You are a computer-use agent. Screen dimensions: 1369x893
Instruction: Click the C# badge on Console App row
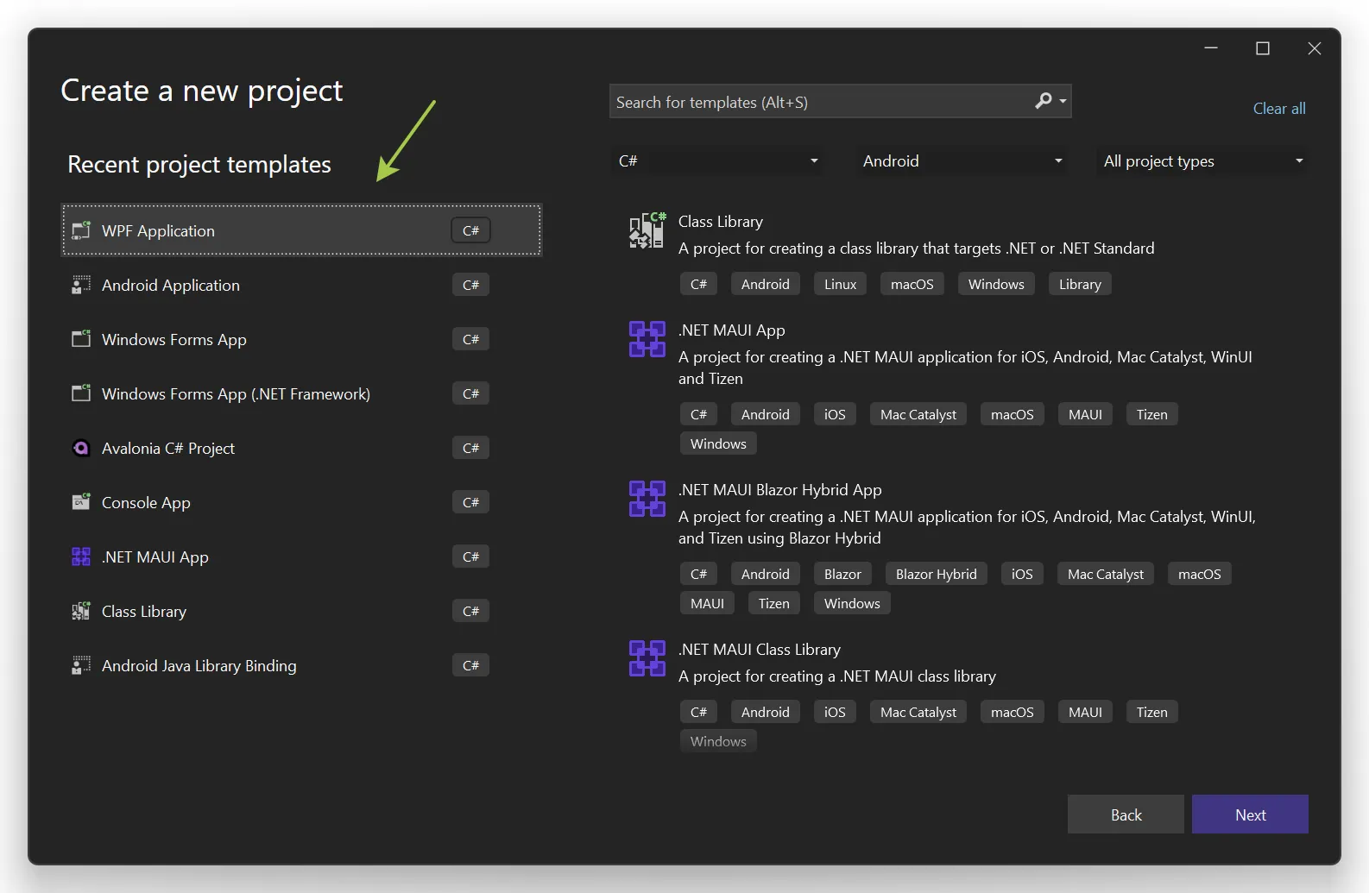(x=470, y=502)
